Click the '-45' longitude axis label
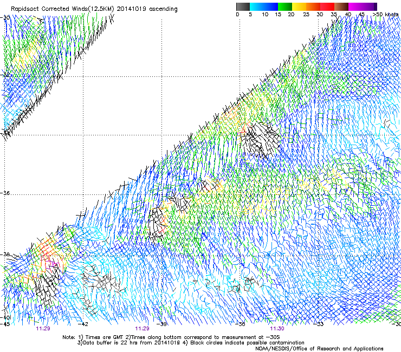Screen dimensions: 401x352 pos(5,324)
